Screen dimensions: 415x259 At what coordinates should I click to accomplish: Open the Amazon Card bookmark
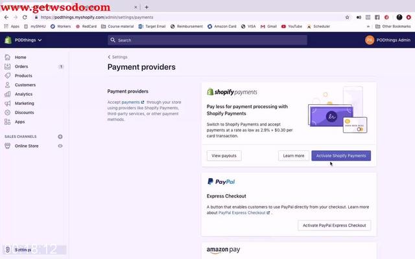[222, 27]
